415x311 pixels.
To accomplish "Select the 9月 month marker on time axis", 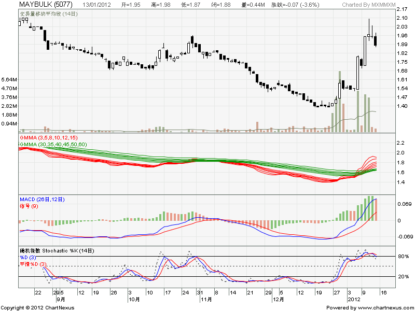I will pos(61,300).
